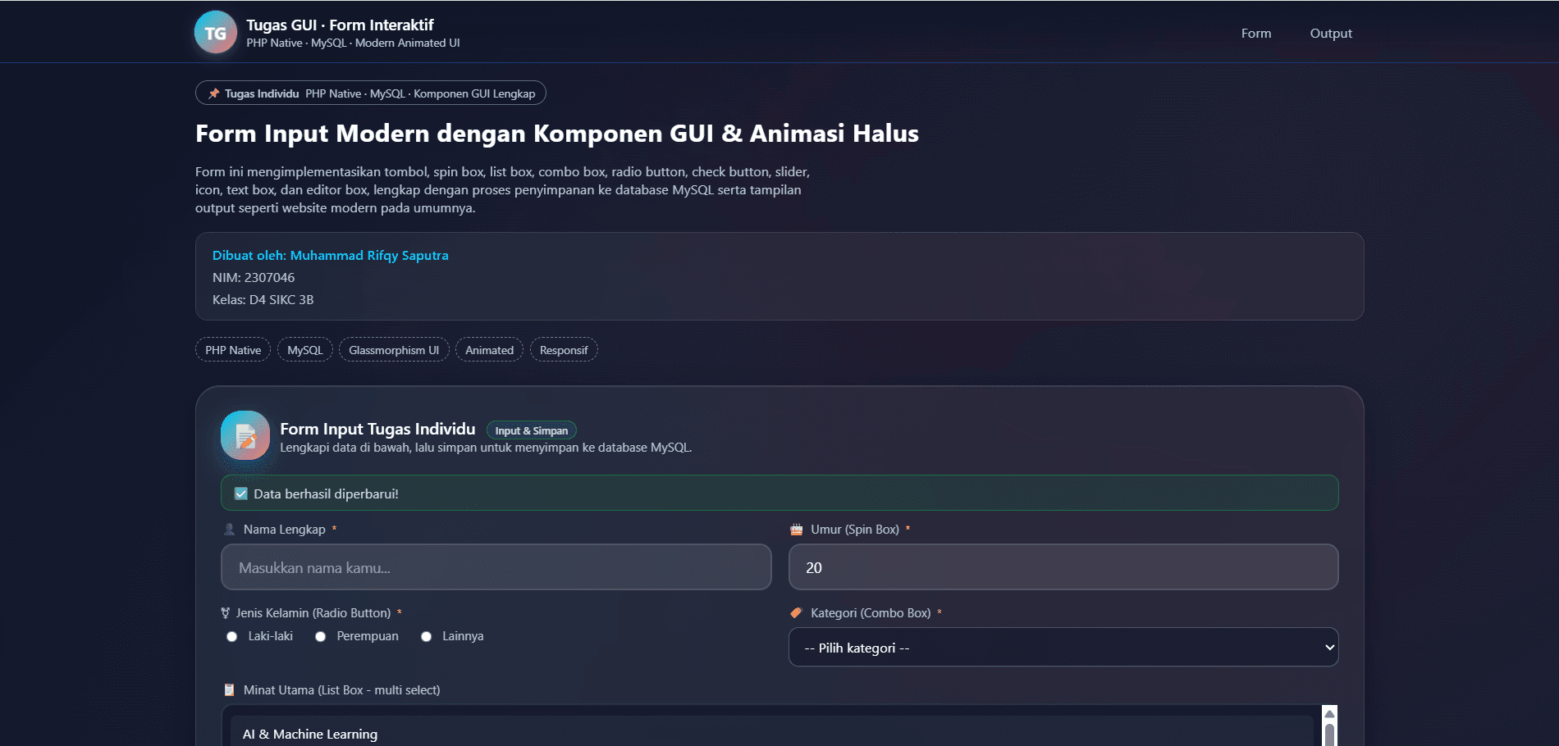Image resolution: width=1559 pixels, height=746 pixels.
Task: Click the form document icon above Form Input Tugas Individu
Action: pyautogui.click(x=245, y=435)
